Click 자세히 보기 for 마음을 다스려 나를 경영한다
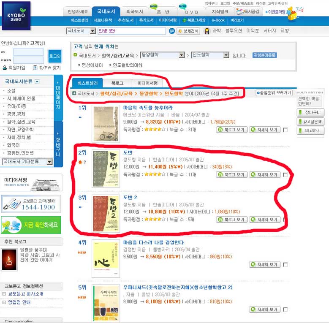Image resolution: width=329 pixels, height=323 pixels. coord(264,265)
